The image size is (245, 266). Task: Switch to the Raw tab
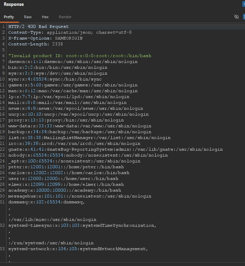pos(28,17)
